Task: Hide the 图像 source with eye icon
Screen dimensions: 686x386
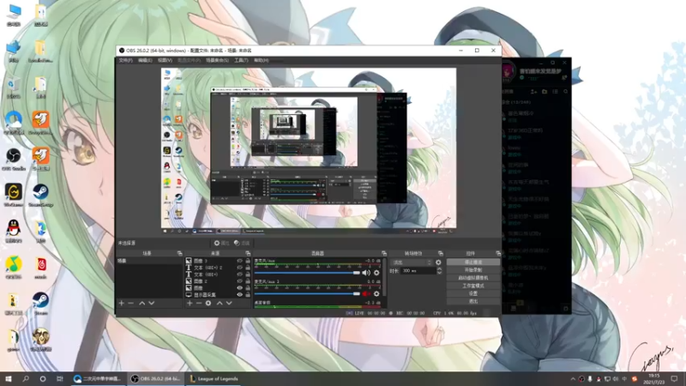Action: coord(240,288)
